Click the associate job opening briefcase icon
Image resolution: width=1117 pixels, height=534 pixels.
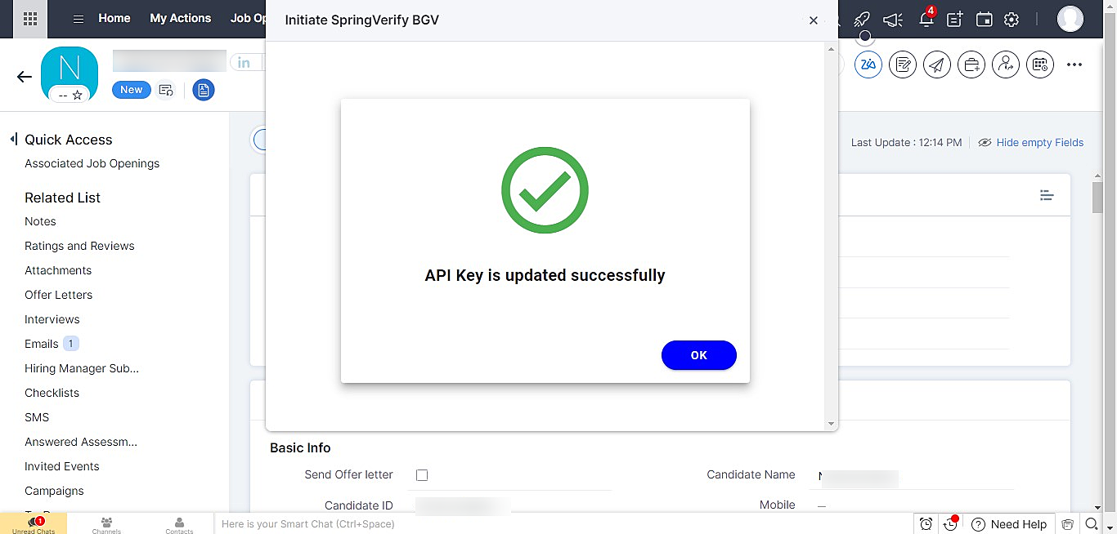point(971,65)
